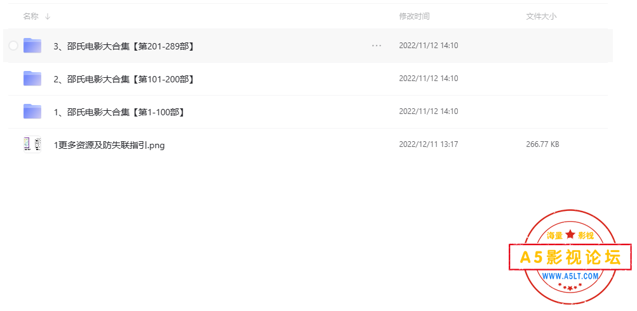The height and width of the screenshot is (311, 637).
Task: Click the A5影视论坛 watermark banner
Action: (x=570, y=258)
